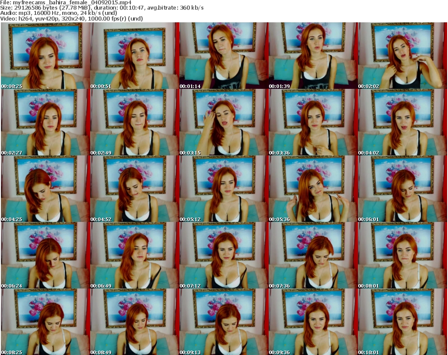Open the frame marked 00:00:51
The height and width of the screenshot is (355, 448).
pyautogui.click(x=135, y=56)
